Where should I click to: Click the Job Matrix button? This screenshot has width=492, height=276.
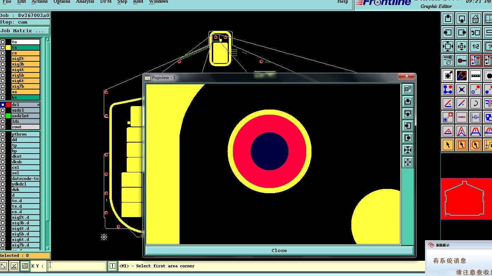click(x=25, y=31)
